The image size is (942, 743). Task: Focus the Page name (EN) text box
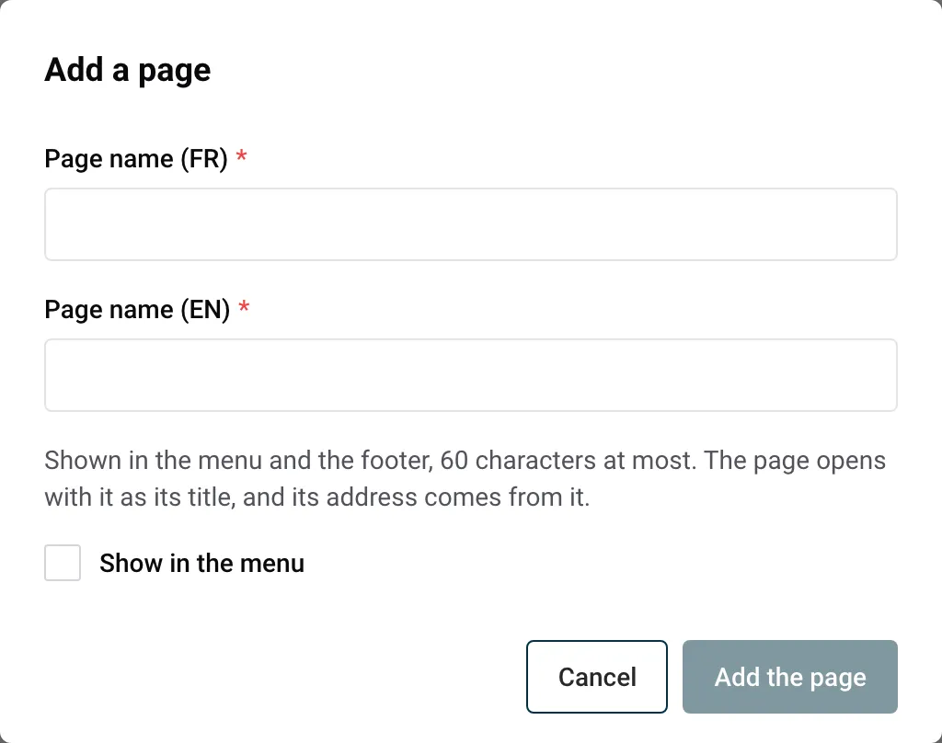[x=471, y=375]
